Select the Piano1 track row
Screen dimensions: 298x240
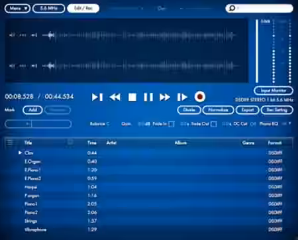tap(149, 204)
